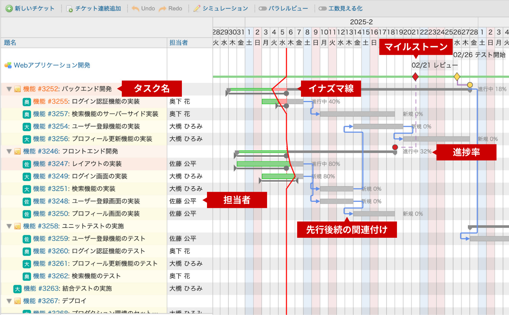
Task: Click assignee badge on #3254 row
Action: [27, 127]
